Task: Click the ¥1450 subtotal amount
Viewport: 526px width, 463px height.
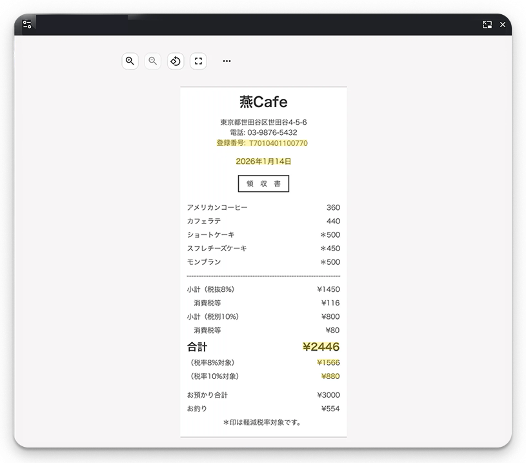Action: [x=329, y=289]
